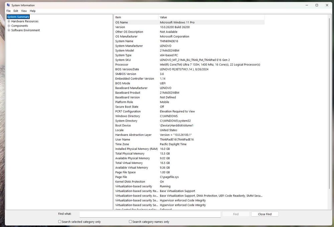Screen dimensions: 334x227
Task: Expand the Components node
Action: (9, 26)
